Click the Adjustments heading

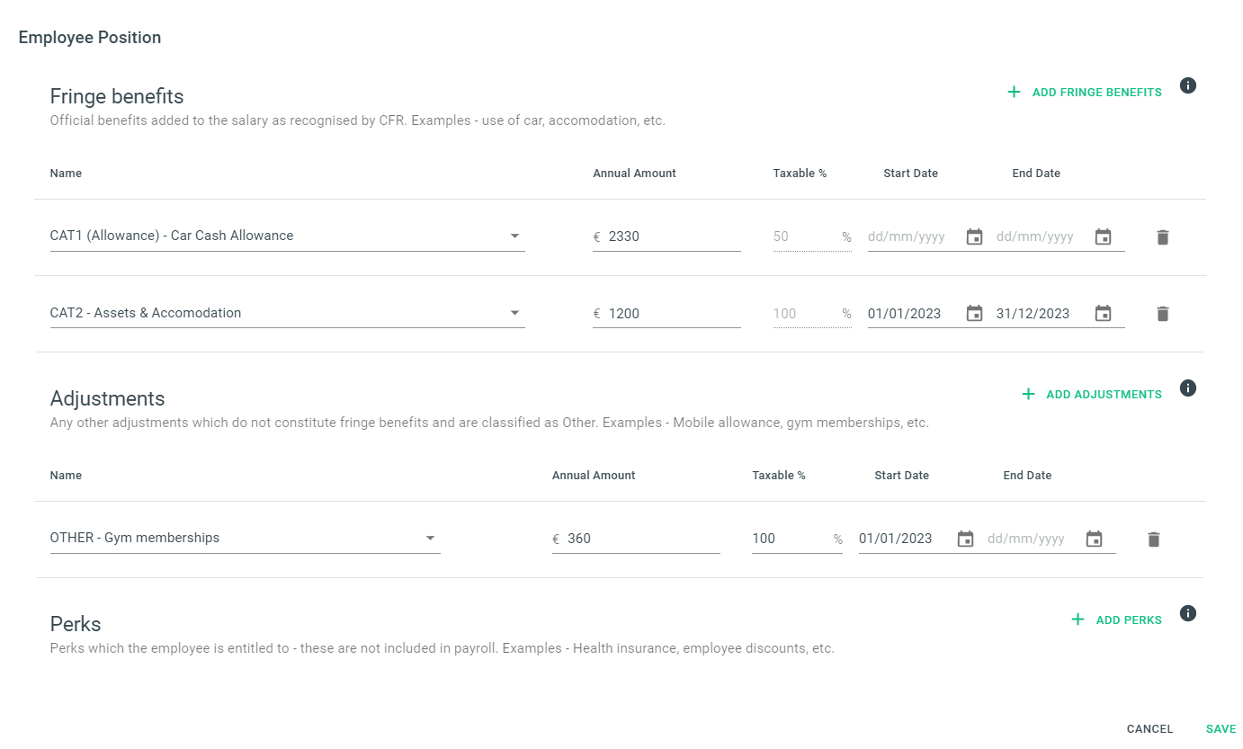click(x=108, y=398)
